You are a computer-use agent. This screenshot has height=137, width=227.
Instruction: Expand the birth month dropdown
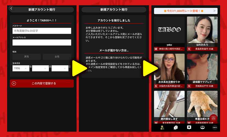(40, 68)
